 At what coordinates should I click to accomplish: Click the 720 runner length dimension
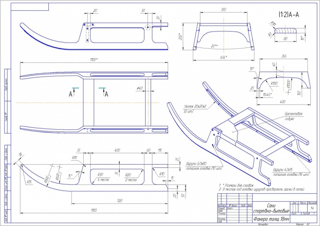coord(120,201)
